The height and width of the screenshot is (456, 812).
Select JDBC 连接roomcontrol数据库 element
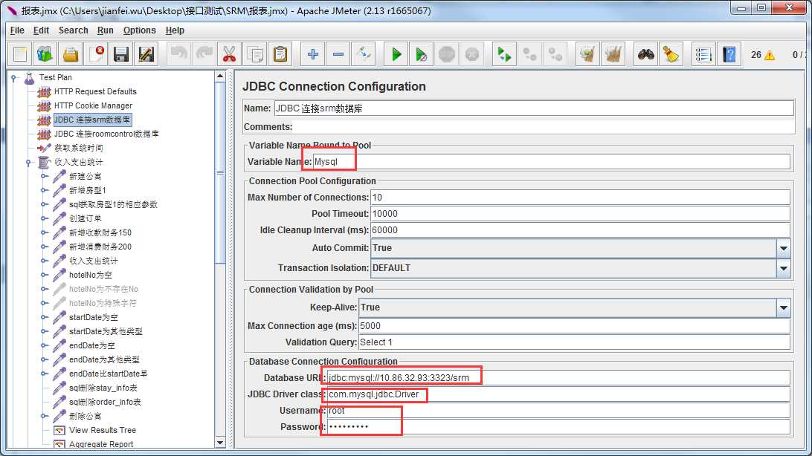coord(106,134)
